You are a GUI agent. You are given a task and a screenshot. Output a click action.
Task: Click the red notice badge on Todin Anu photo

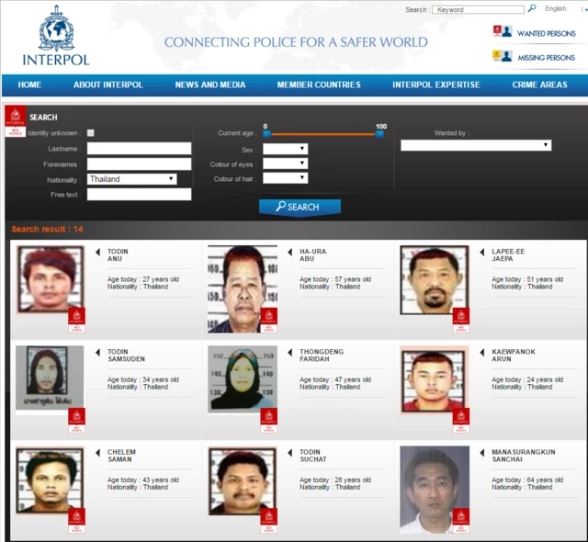[76, 320]
